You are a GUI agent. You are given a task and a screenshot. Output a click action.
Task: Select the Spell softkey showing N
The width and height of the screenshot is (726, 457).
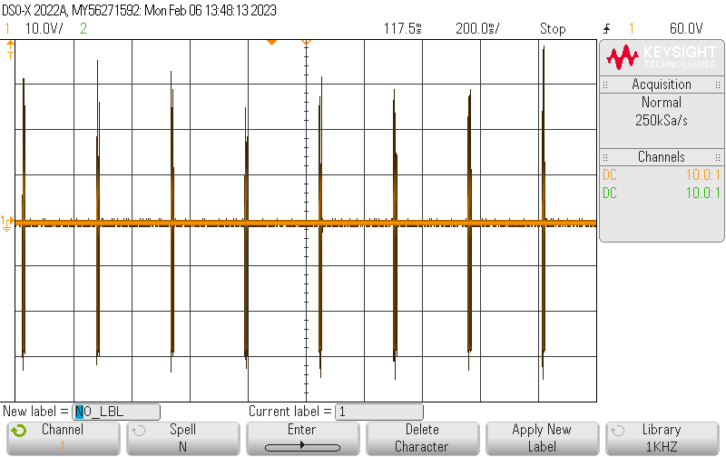183,438
